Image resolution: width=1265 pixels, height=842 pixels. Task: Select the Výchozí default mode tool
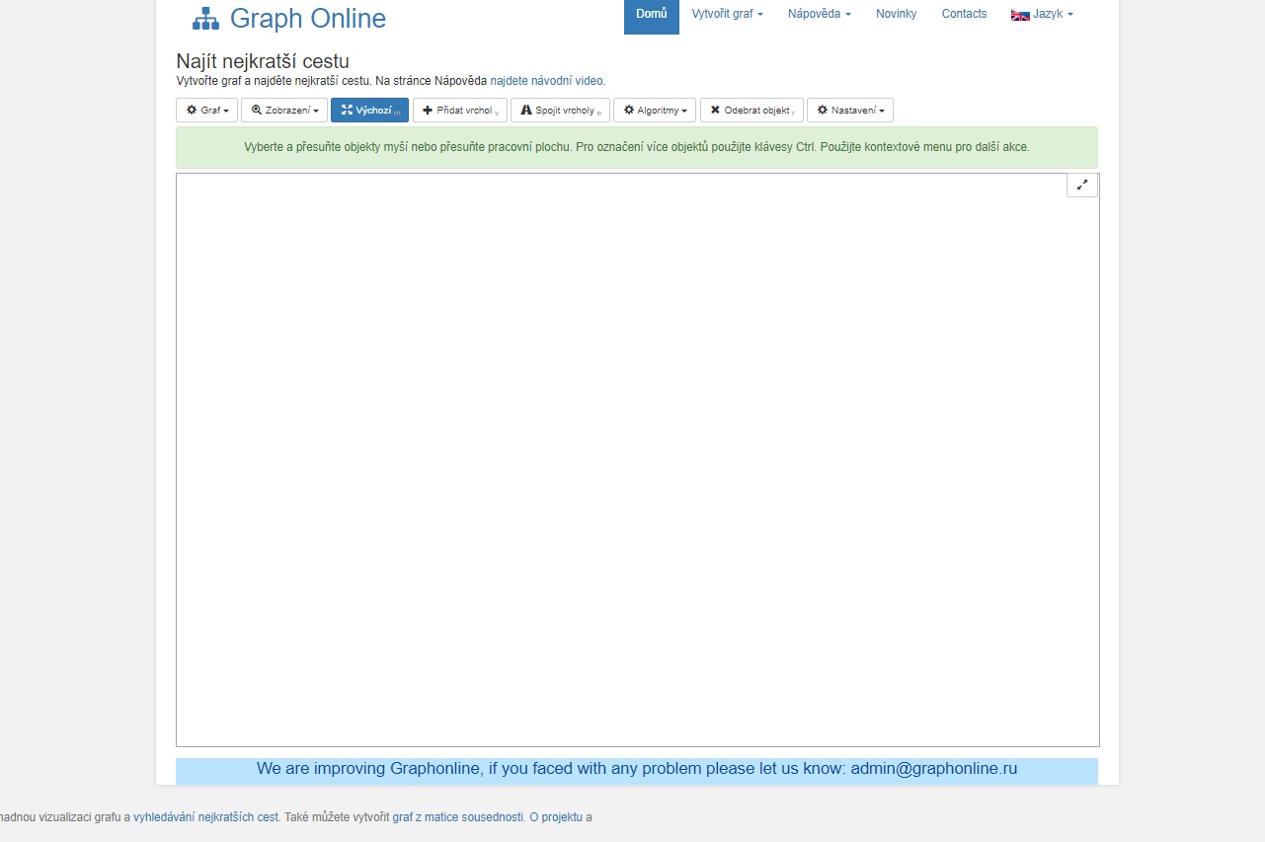point(369,111)
